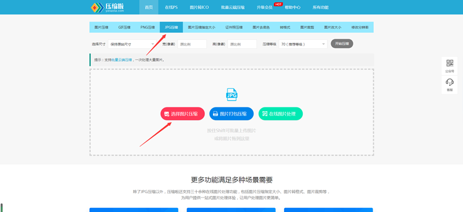
Task: Open 图片转ICO in the navigation bar
Action: pos(199,8)
